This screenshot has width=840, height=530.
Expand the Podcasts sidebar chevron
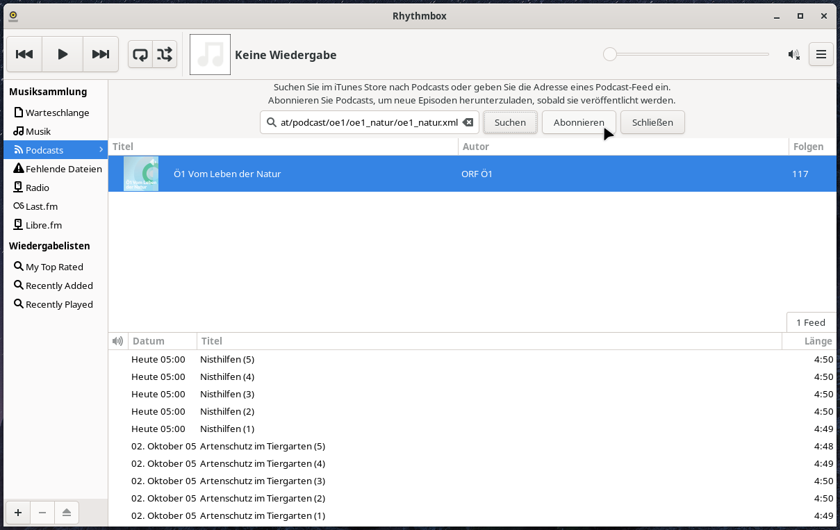[101, 150]
